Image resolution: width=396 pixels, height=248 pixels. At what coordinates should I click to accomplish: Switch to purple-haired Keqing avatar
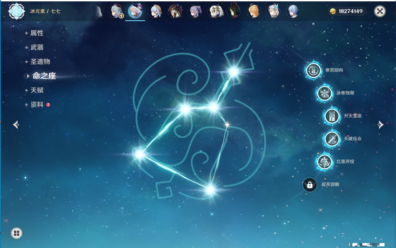(x=195, y=11)
